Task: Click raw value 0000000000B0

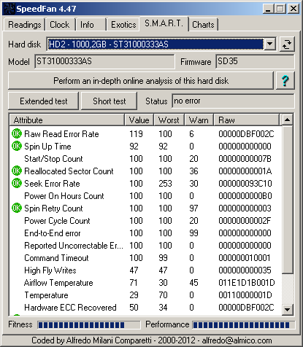Action: point(245,196)
